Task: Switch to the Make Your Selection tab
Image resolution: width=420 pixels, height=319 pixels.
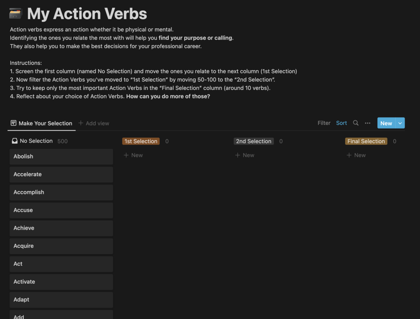Action: point(45,123)
